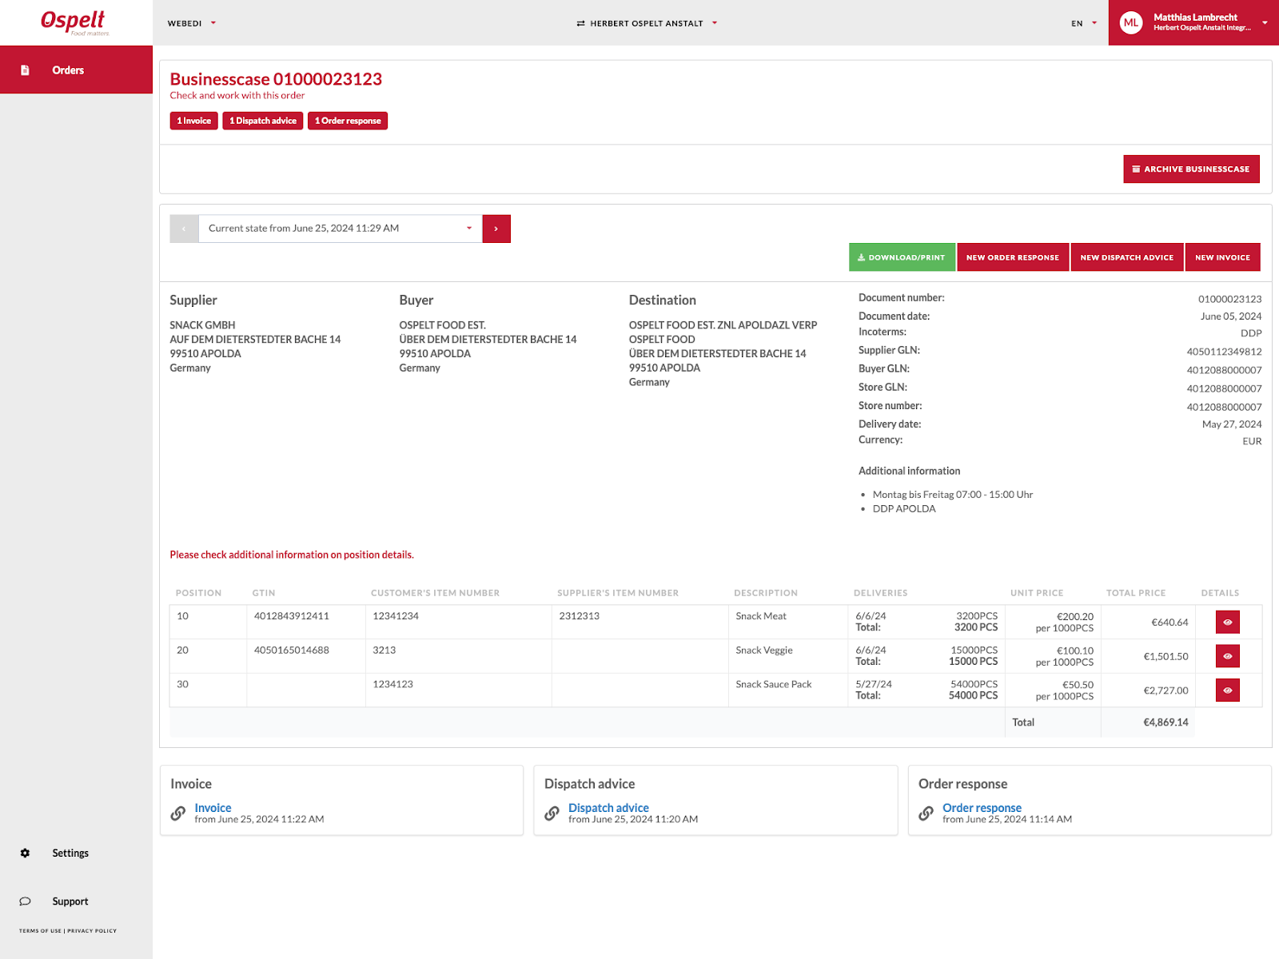
Task: Archive this businesscase
Action: point(1190,169)
